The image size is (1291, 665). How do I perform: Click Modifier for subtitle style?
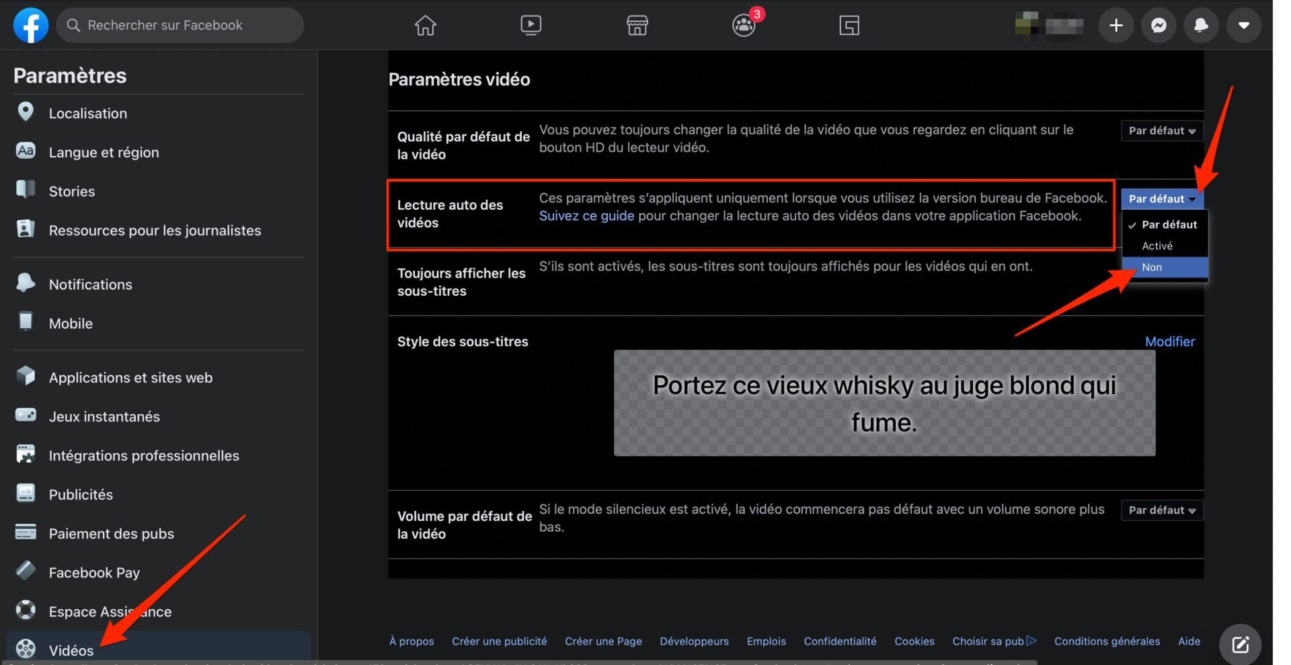1169,342
